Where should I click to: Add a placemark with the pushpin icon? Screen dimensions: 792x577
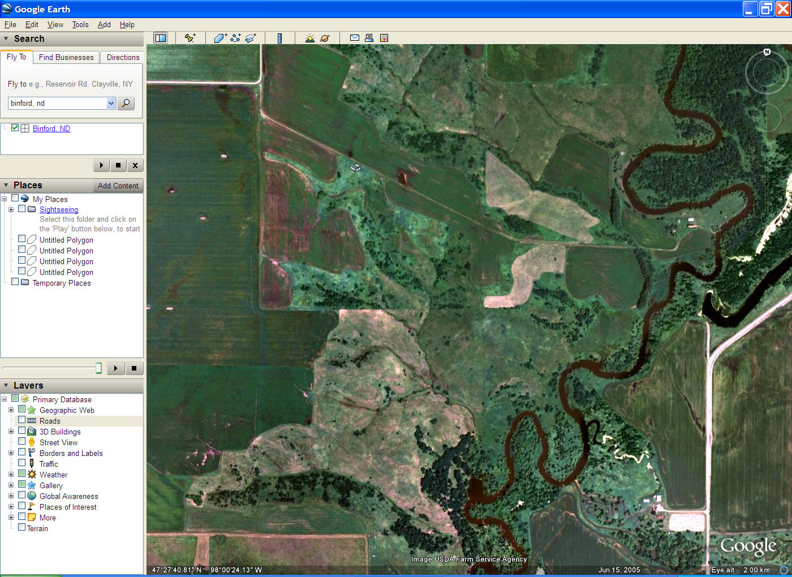[x=190, y=38]
